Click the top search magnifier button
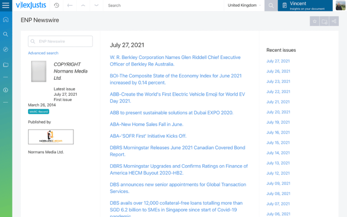Image resolution: width=347 pixels, height=217 pixels. [x=271, y=6]
